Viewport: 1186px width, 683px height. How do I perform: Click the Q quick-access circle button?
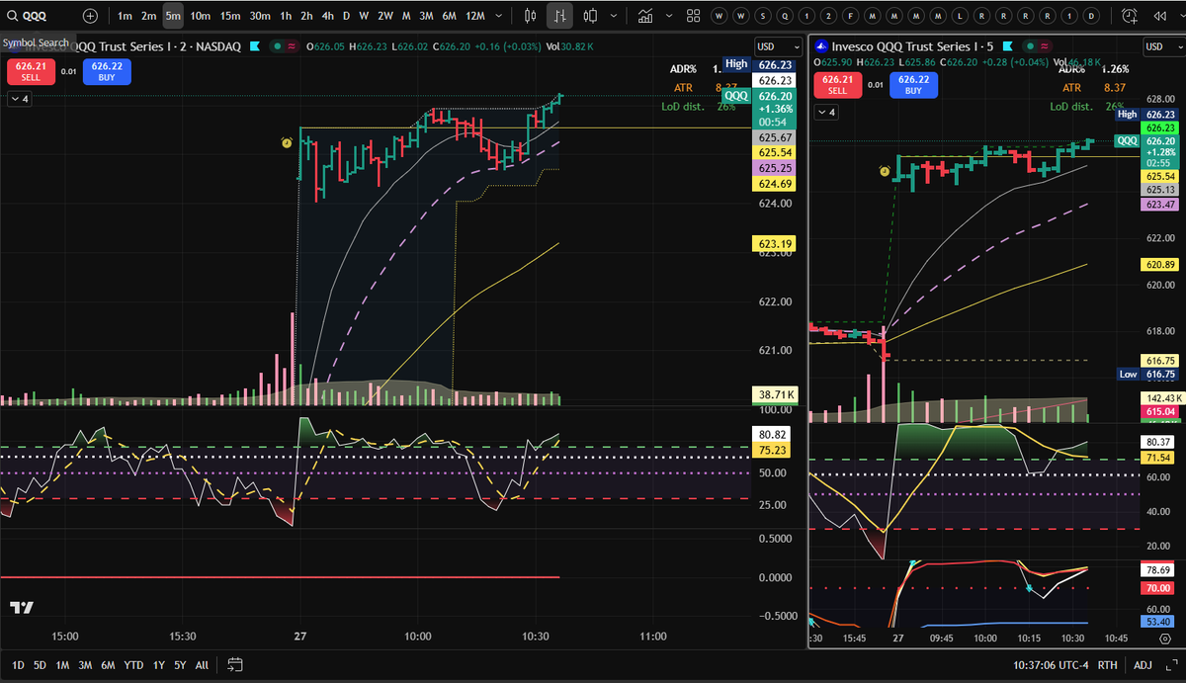(784, 16)
